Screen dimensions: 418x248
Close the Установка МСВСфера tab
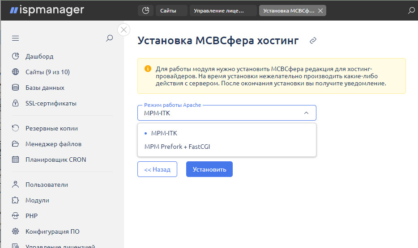click(x=320, y=10)
